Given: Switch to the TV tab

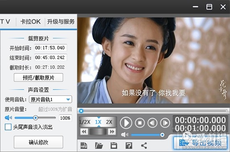Looking at the screenshot, I should pos(5,22).
